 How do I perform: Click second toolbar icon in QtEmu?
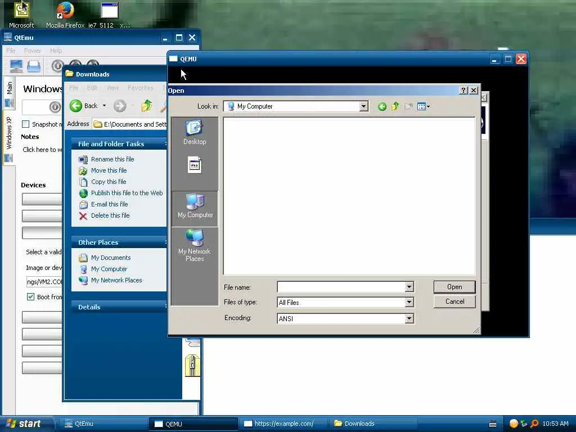(x=33, y=66)
